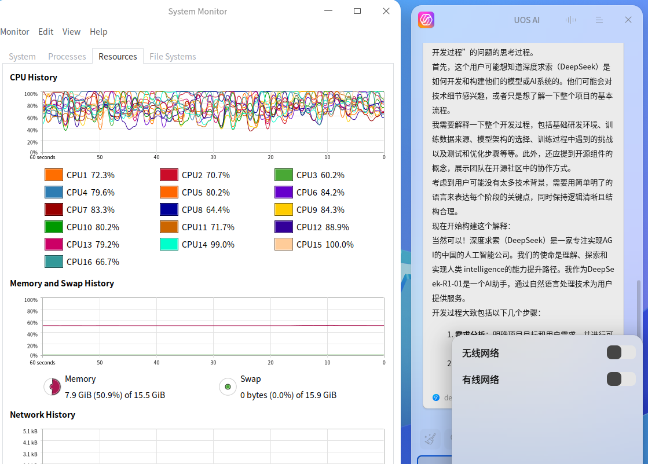The image size is (648, 464).
Task: Change the CPU5 orange color swatch
Action: coord(169,193)
